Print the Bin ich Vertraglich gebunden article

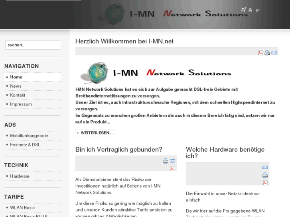[166, 161]
